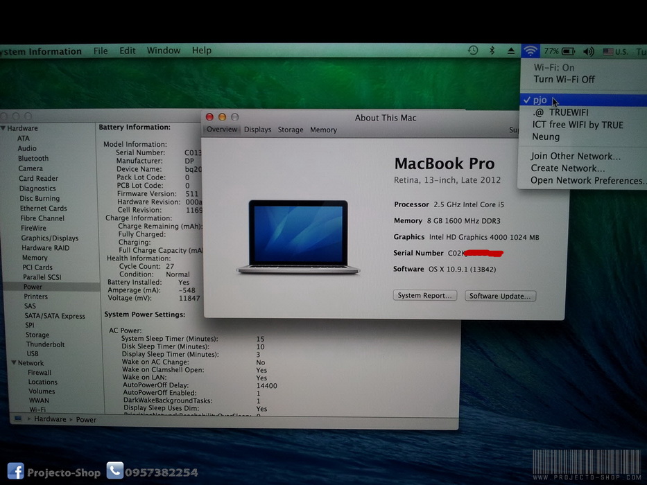Select WWAN under Network
647x485 pixels.
click(39, 400)
